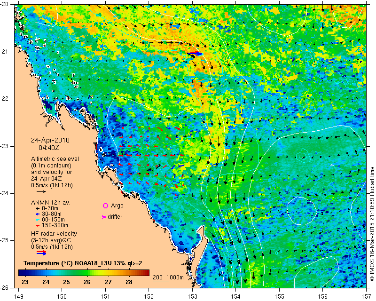Click the latitude axis label -26

pos(5,288)
